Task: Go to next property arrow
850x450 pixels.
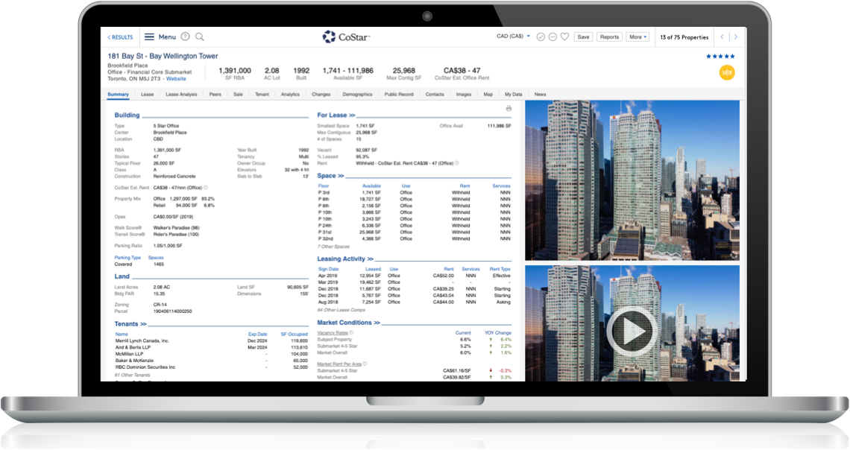Action: (x=736, y=37)
